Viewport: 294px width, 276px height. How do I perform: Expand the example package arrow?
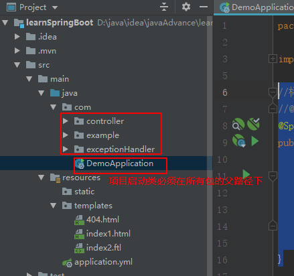tap(66, 135)
